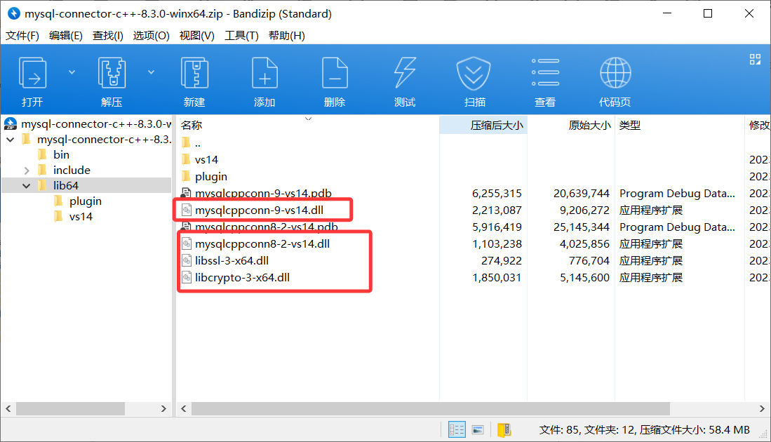Click the archive folder icon in status bar
The width and height of the screenshot is (771, 442).
pos(504,429)
